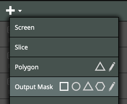Viewport: 127px width, 104px height.
Task: Select the cut-off menu entry below Output Mask
Action: [x=64, y=100]
